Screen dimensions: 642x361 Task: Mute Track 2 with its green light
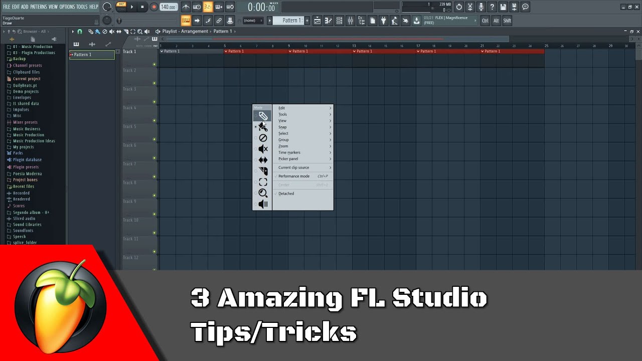point(154,83)
